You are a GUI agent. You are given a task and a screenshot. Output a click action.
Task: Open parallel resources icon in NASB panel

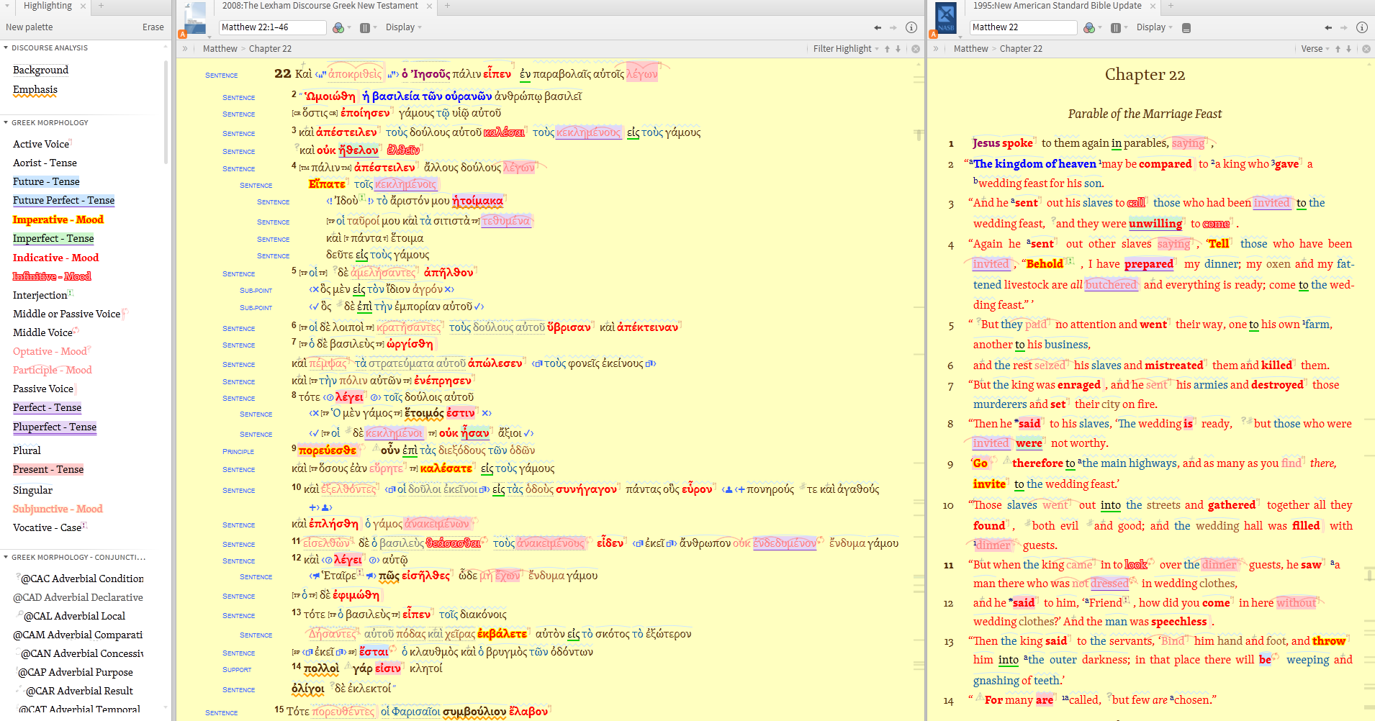click(1116, 27)
